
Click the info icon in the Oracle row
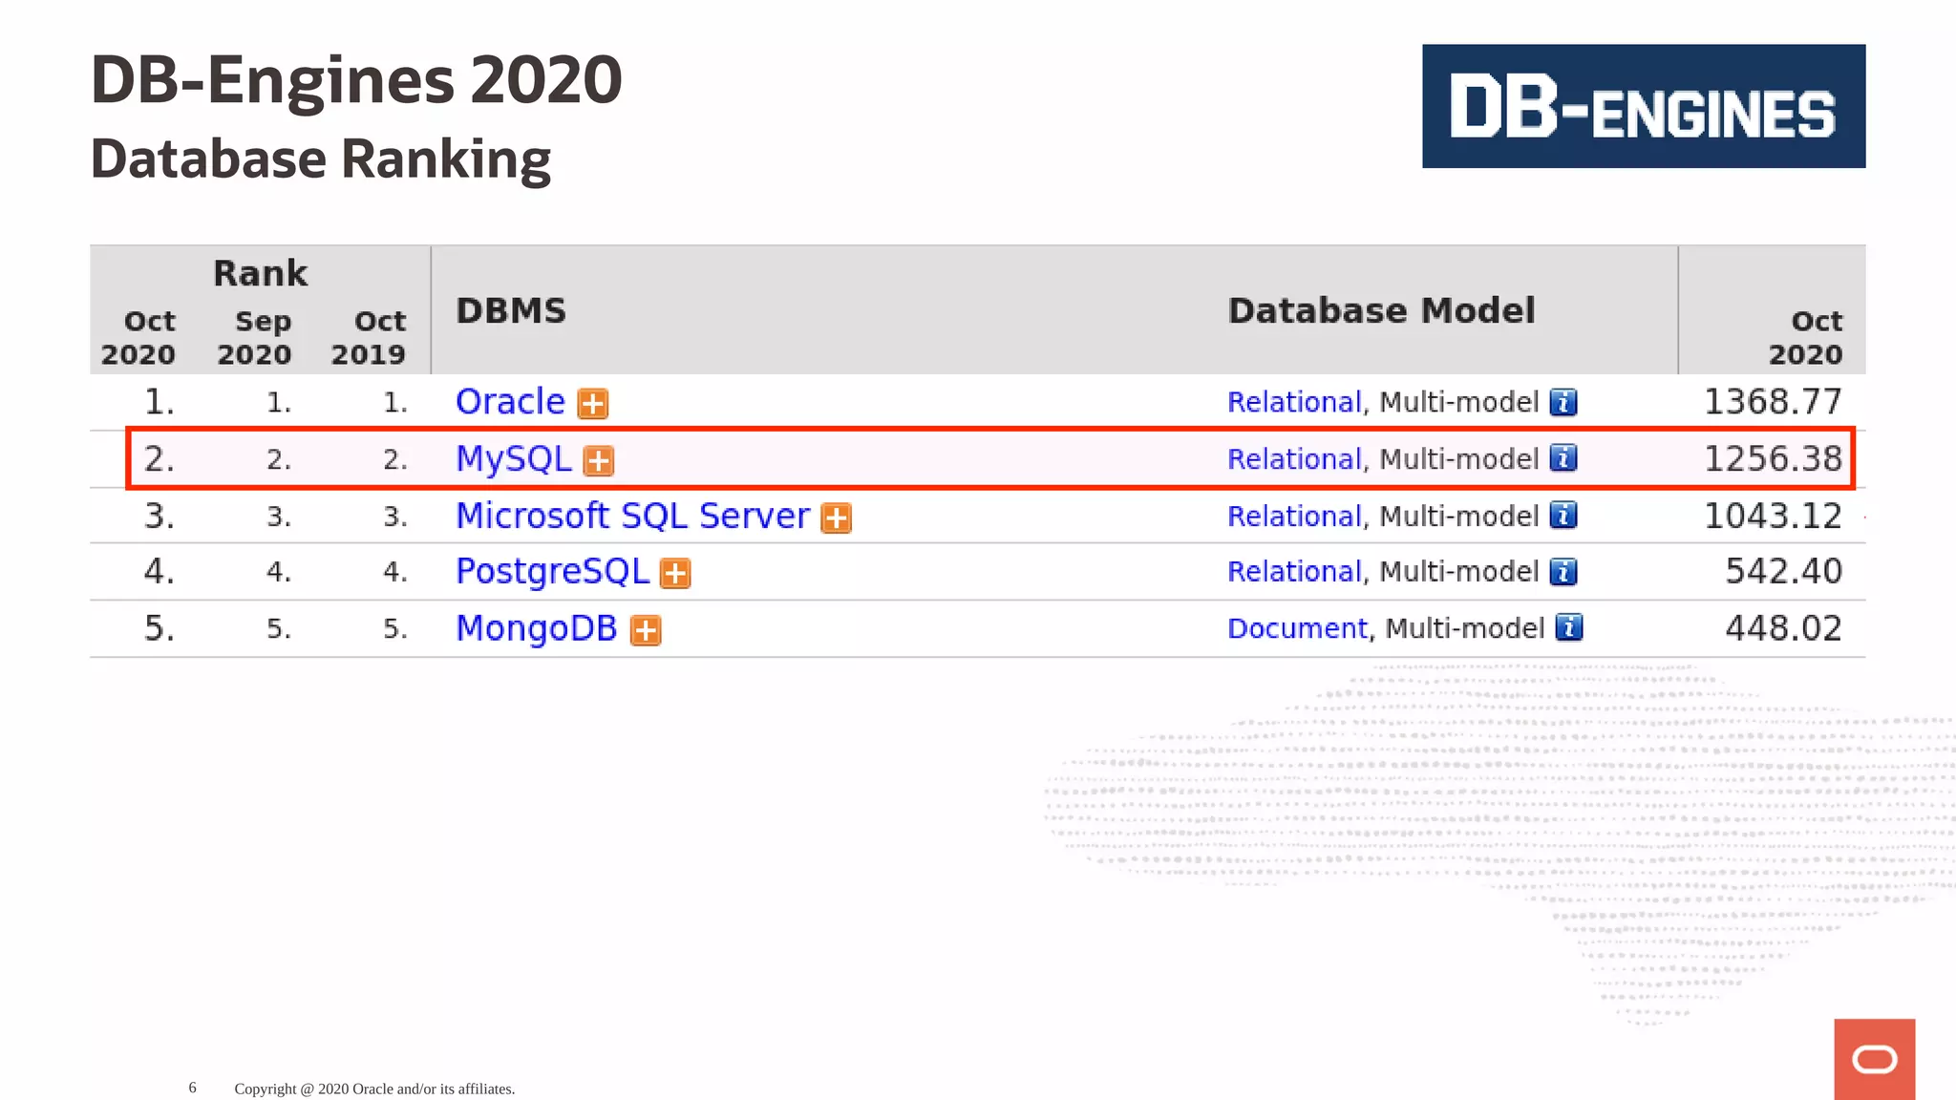(x=1563, y=402)
